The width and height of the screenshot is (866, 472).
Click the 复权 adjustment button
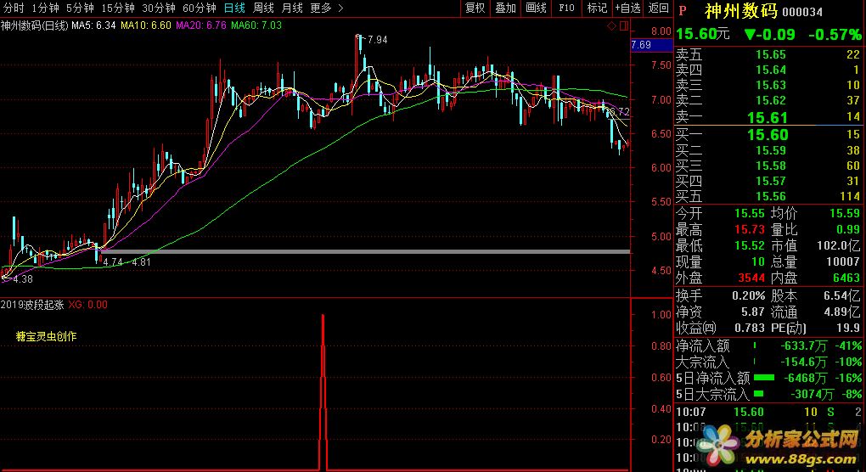click(475, 8)
